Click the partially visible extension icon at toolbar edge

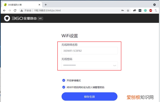(x=156, y=10)
